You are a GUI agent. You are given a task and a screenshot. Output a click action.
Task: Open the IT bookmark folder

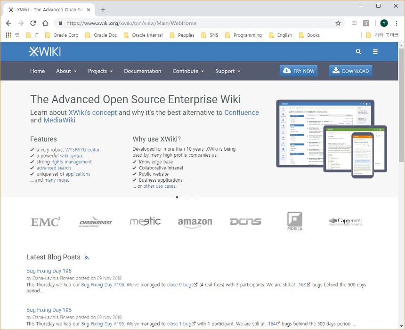pyautogui.click(x=32, y=35)
